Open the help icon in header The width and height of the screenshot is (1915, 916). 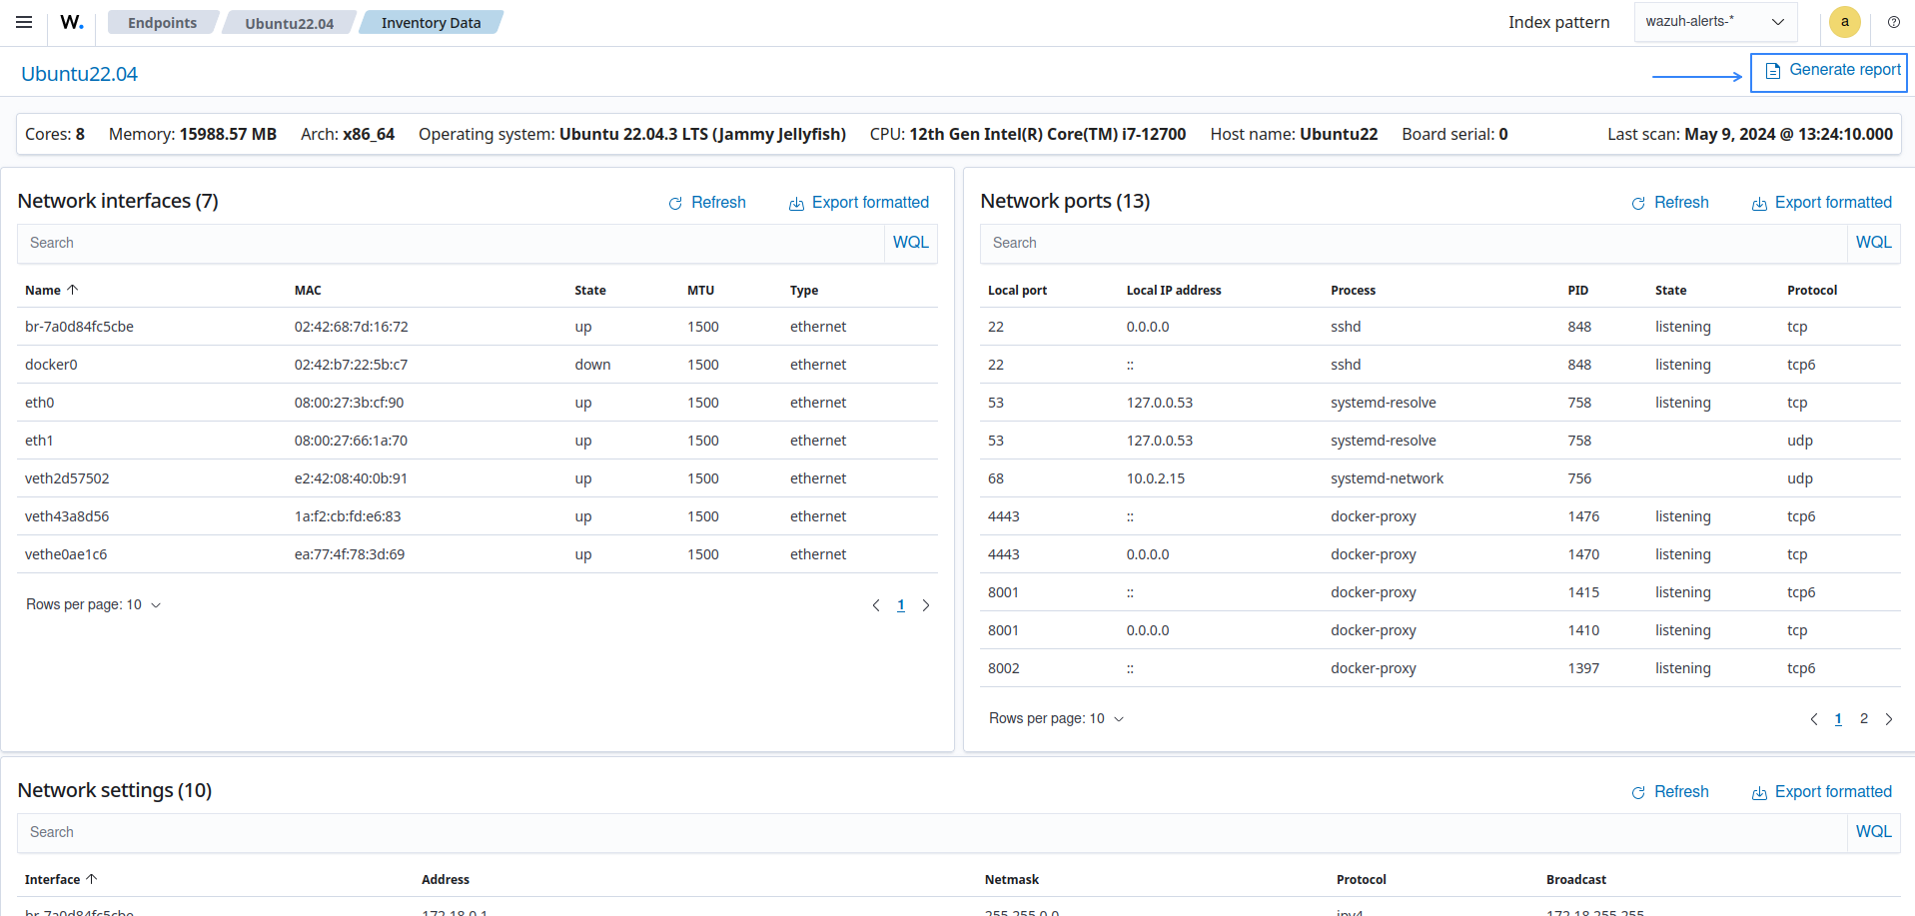coord(1893,22)
